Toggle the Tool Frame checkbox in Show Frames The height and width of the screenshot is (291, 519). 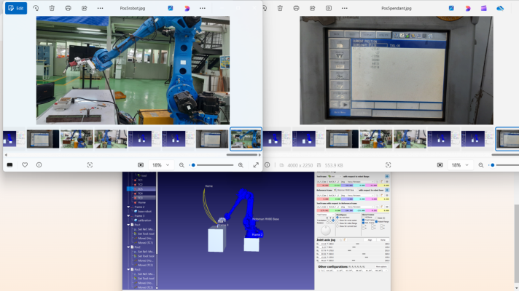tap(363, 220)
